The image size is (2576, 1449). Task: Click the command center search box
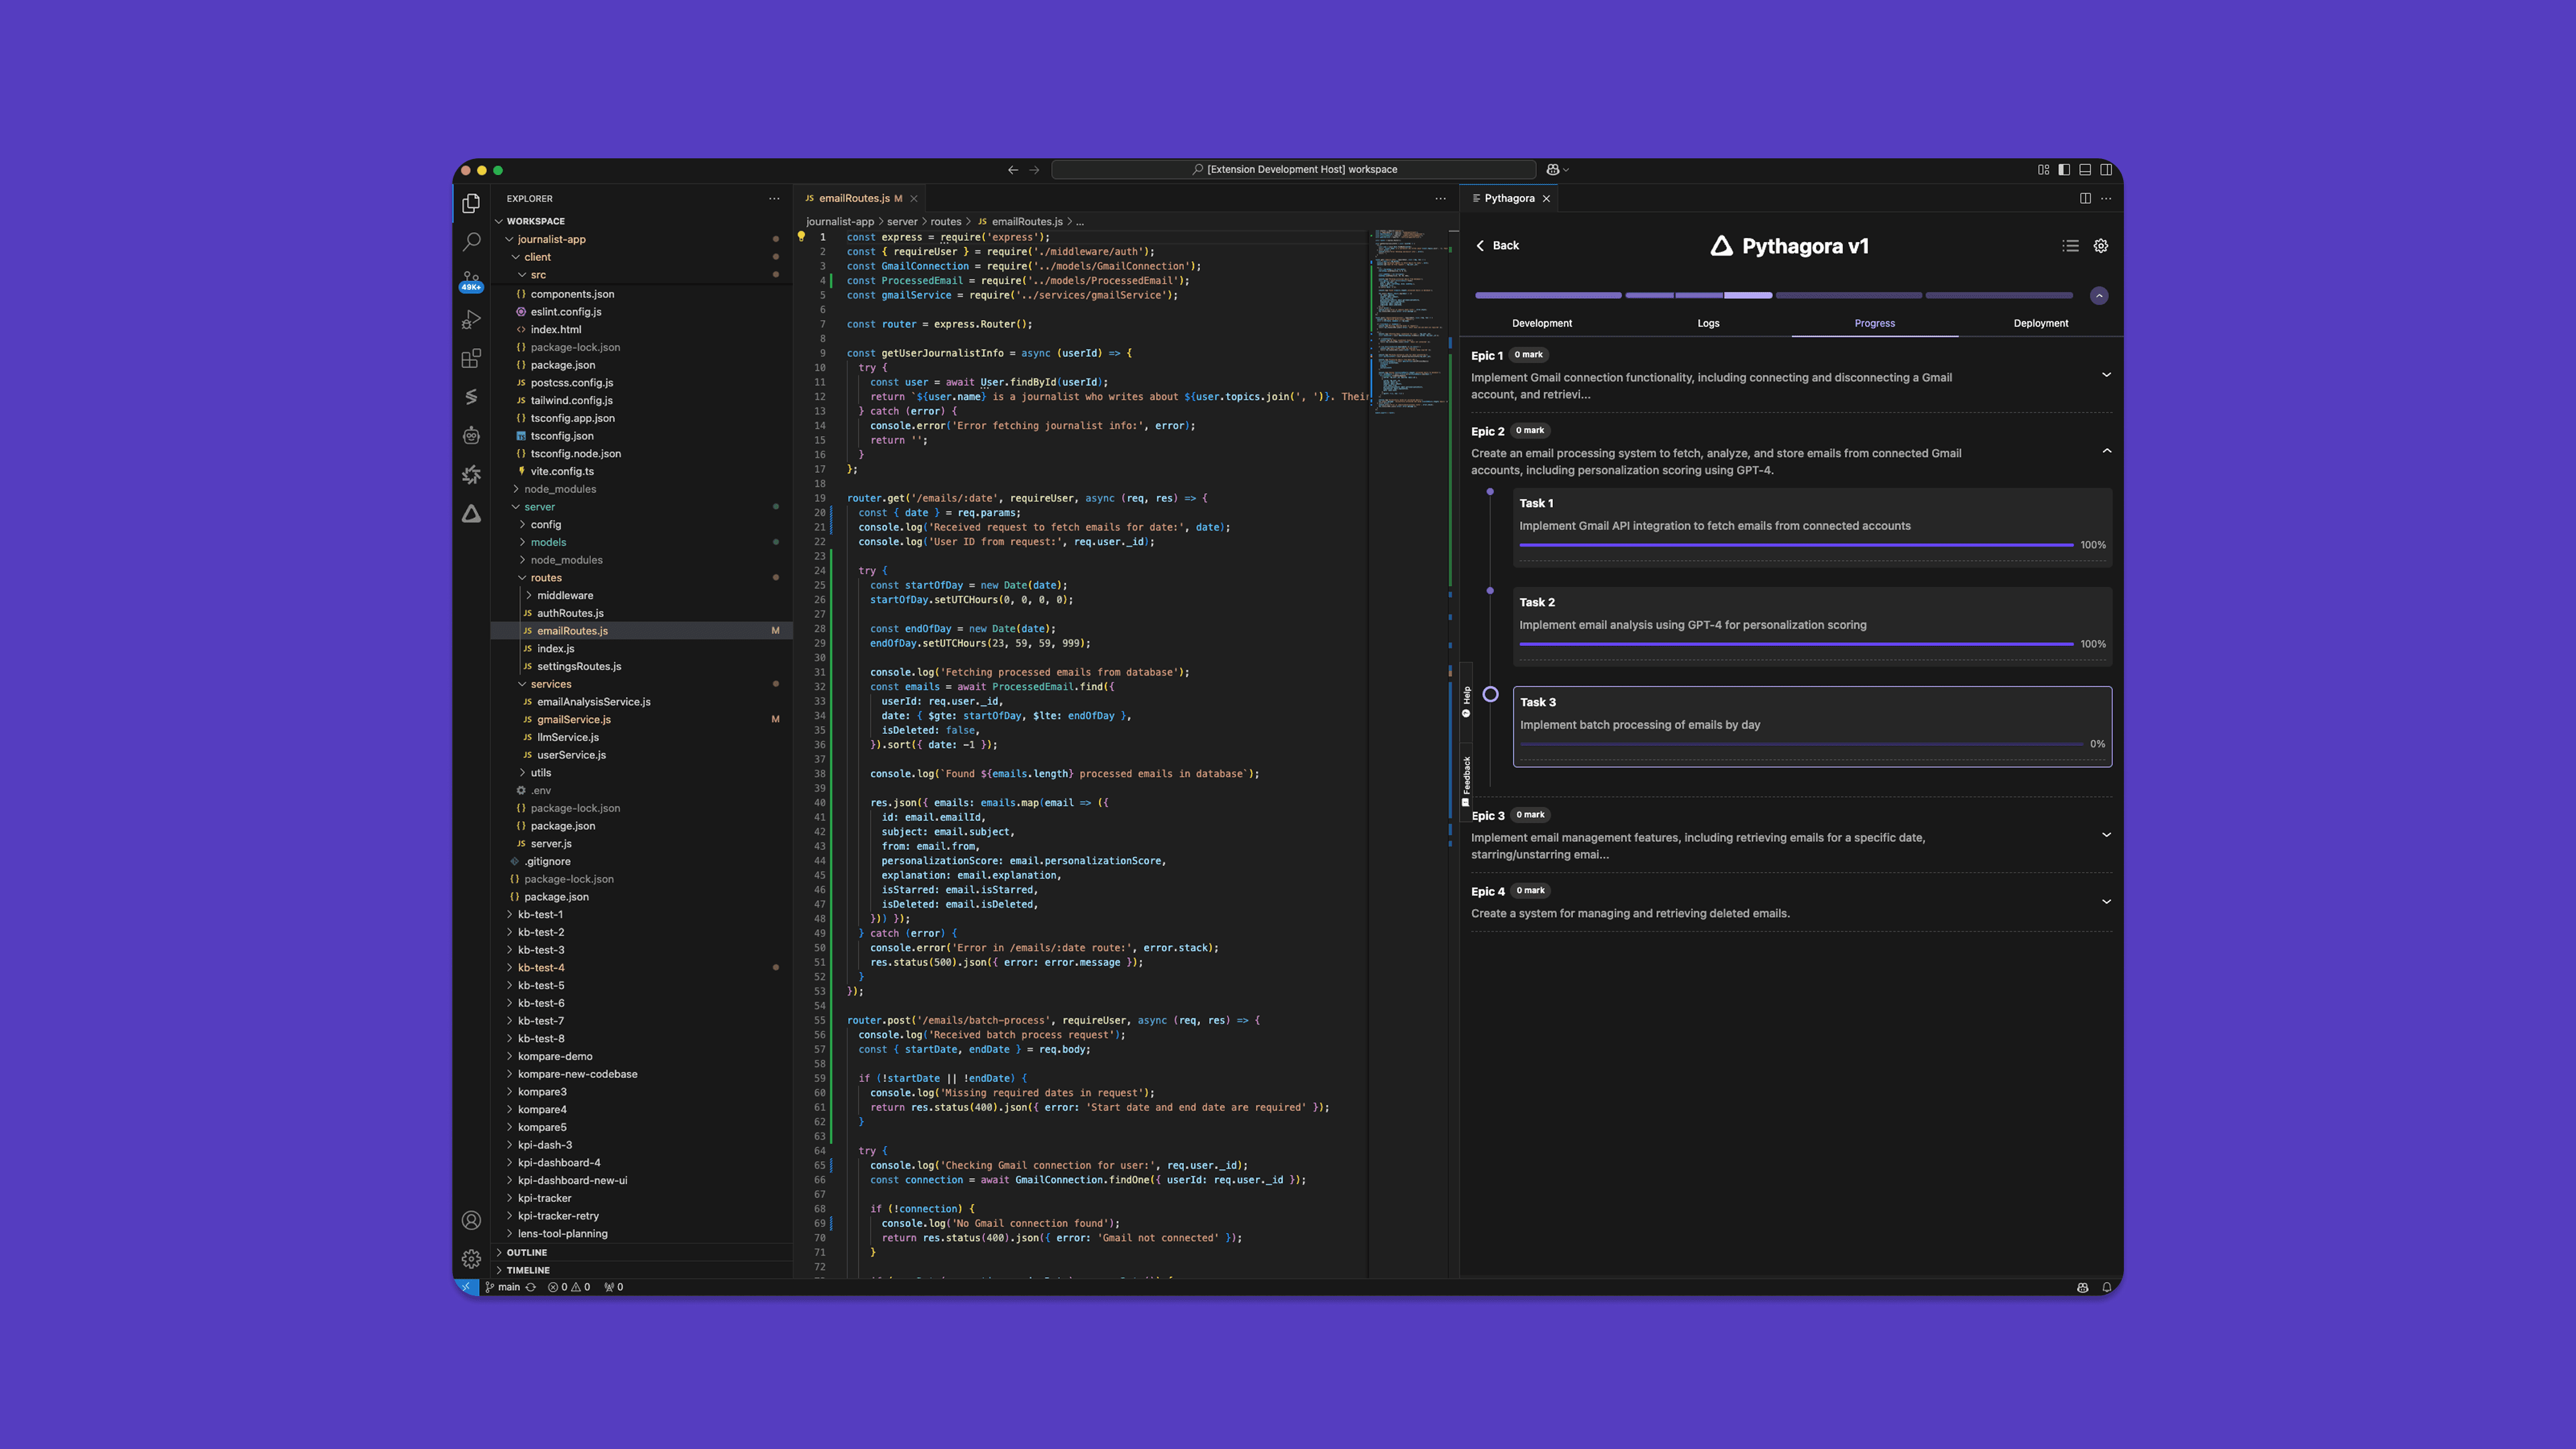click(x=1293, y=170)
